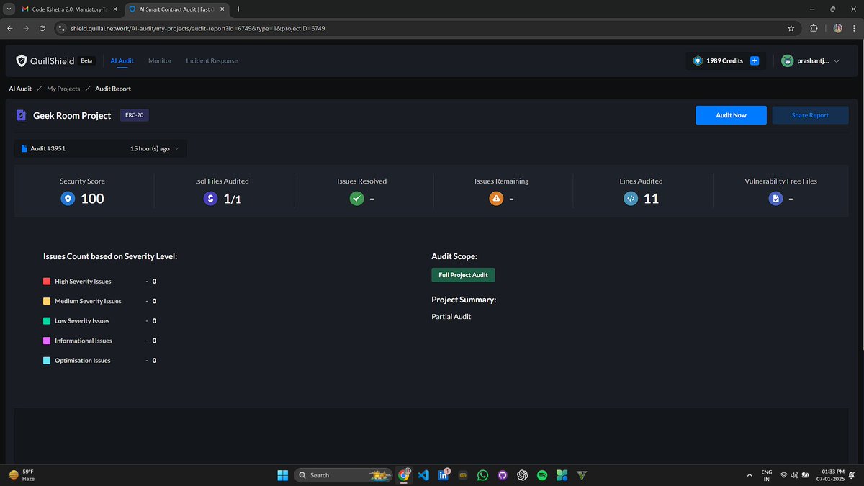The image size is (864, 486).
Task: Open Visual Studio Code from taskbar
Action: [423, 474]
